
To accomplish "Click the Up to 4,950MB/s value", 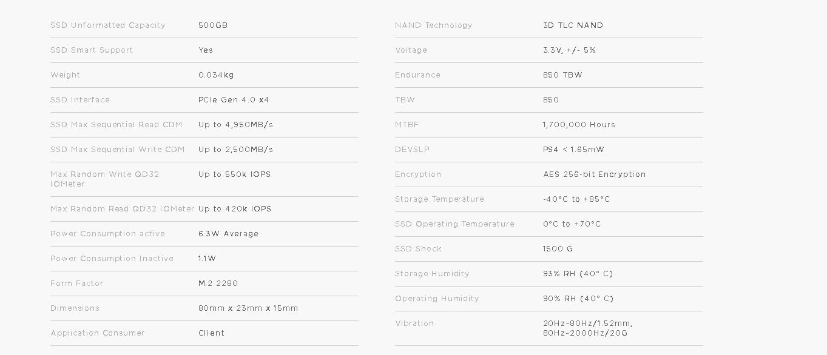I will [x=235, y=125].
